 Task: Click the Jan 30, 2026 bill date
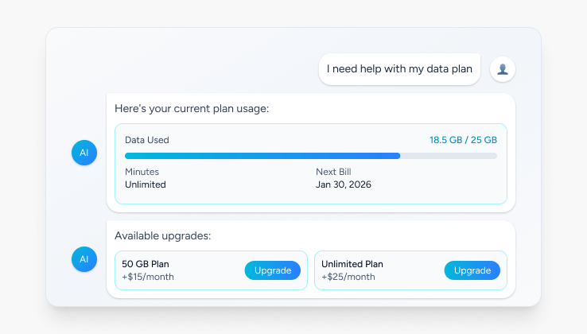(344, 184)
